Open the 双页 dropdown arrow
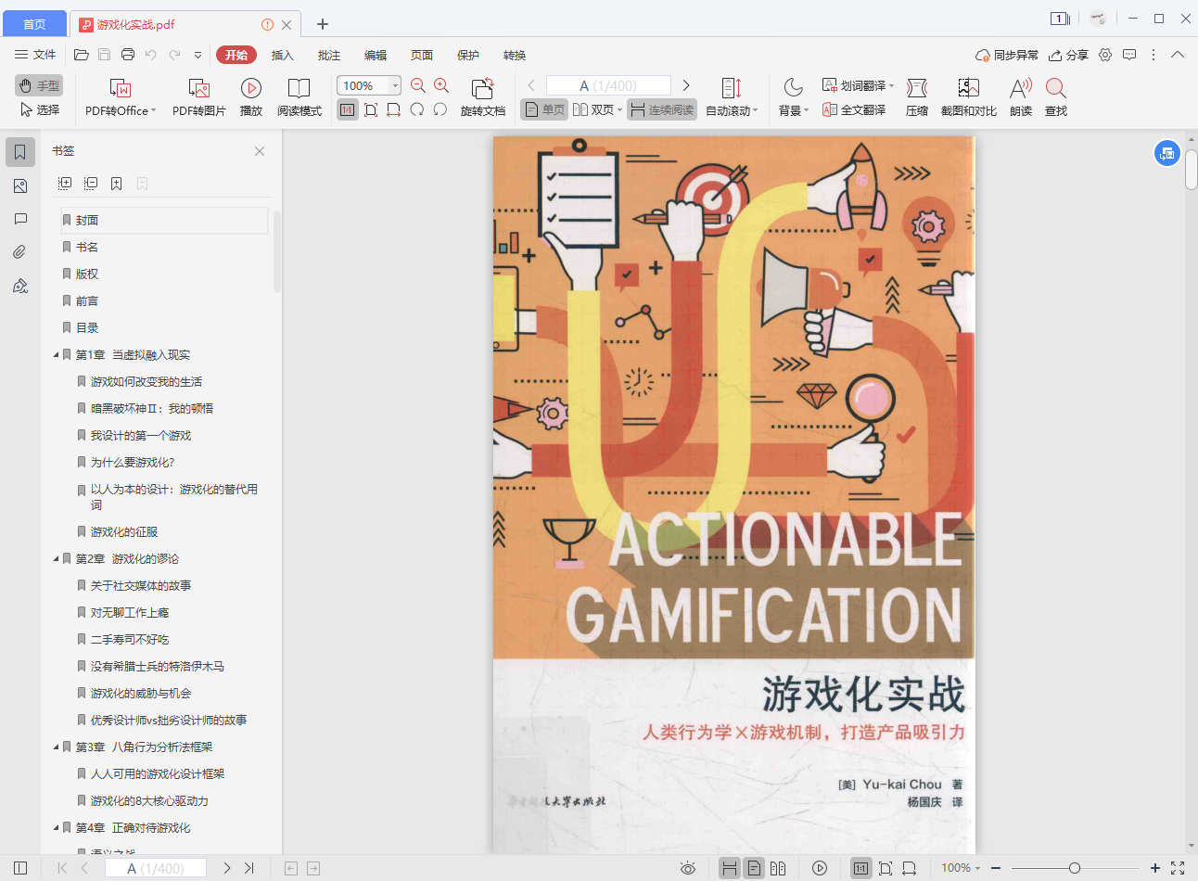 click(619, 109)
